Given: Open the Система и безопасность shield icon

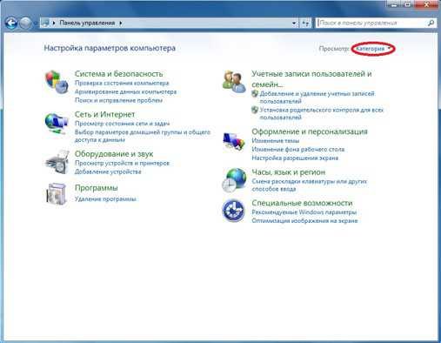Looking at the screenshot, I should tap(57, 82).
